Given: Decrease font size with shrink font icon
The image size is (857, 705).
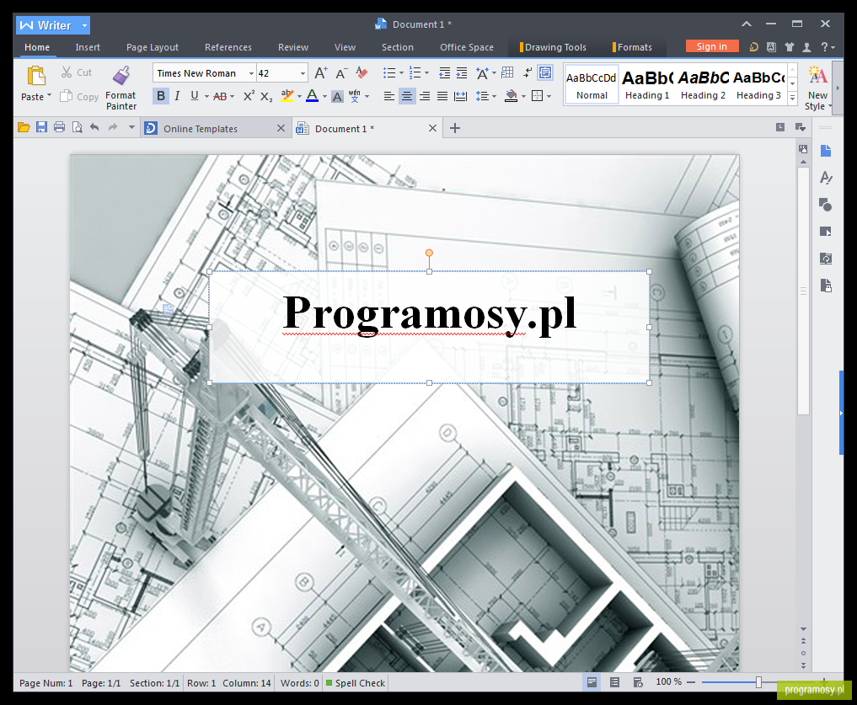Looking at the screenshot, I should [x=341, y=73].
